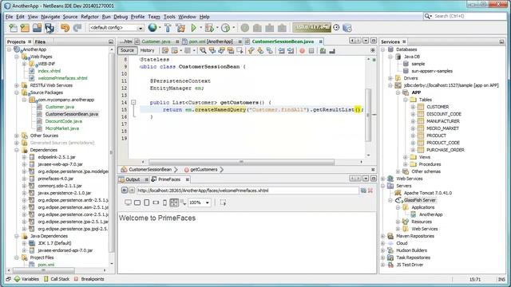This screenshot has width=511, height=287.
Task: Click the editor Find Selection magnifier icon
Action: click(203, 50)
